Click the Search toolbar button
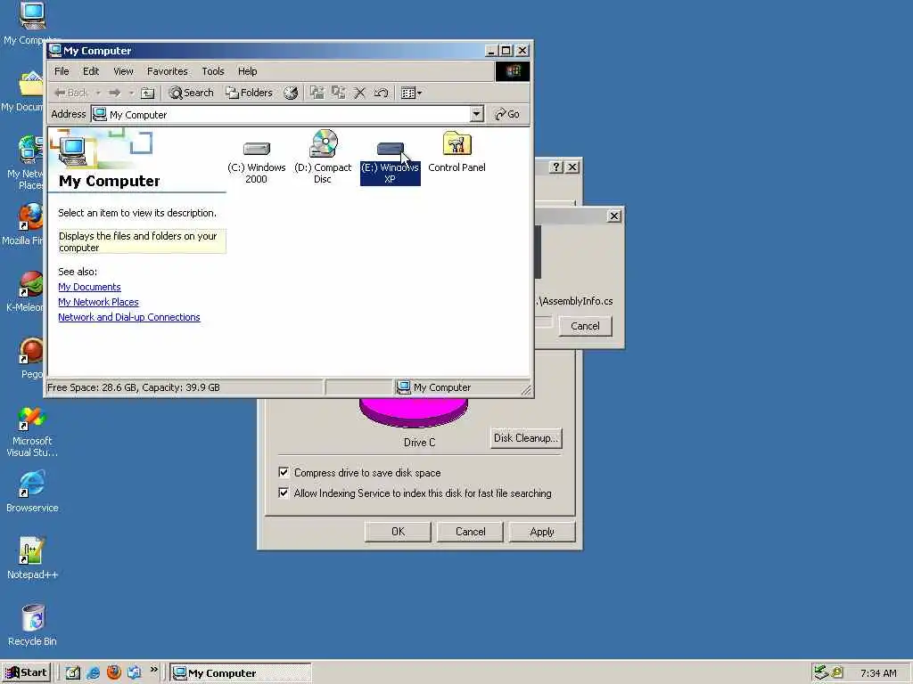Image resolution: width=913 pixels, height=684 pixels. [x=191, y=93]
